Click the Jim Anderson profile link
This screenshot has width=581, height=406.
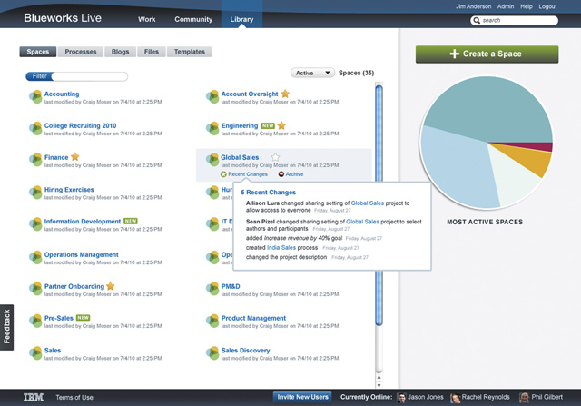tap(473, 6)
